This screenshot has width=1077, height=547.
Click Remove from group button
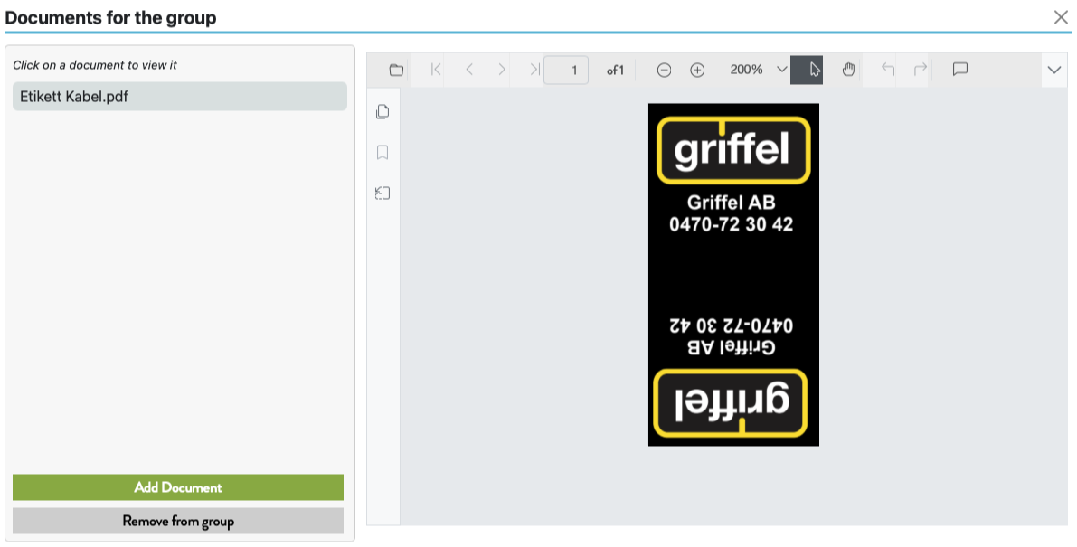[x=178, y=521]
